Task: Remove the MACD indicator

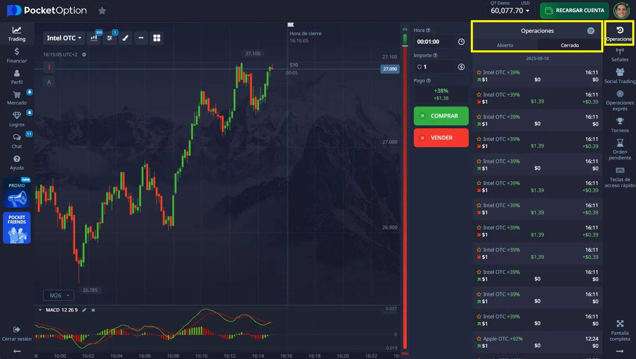Action: click(x=93, y=310)
